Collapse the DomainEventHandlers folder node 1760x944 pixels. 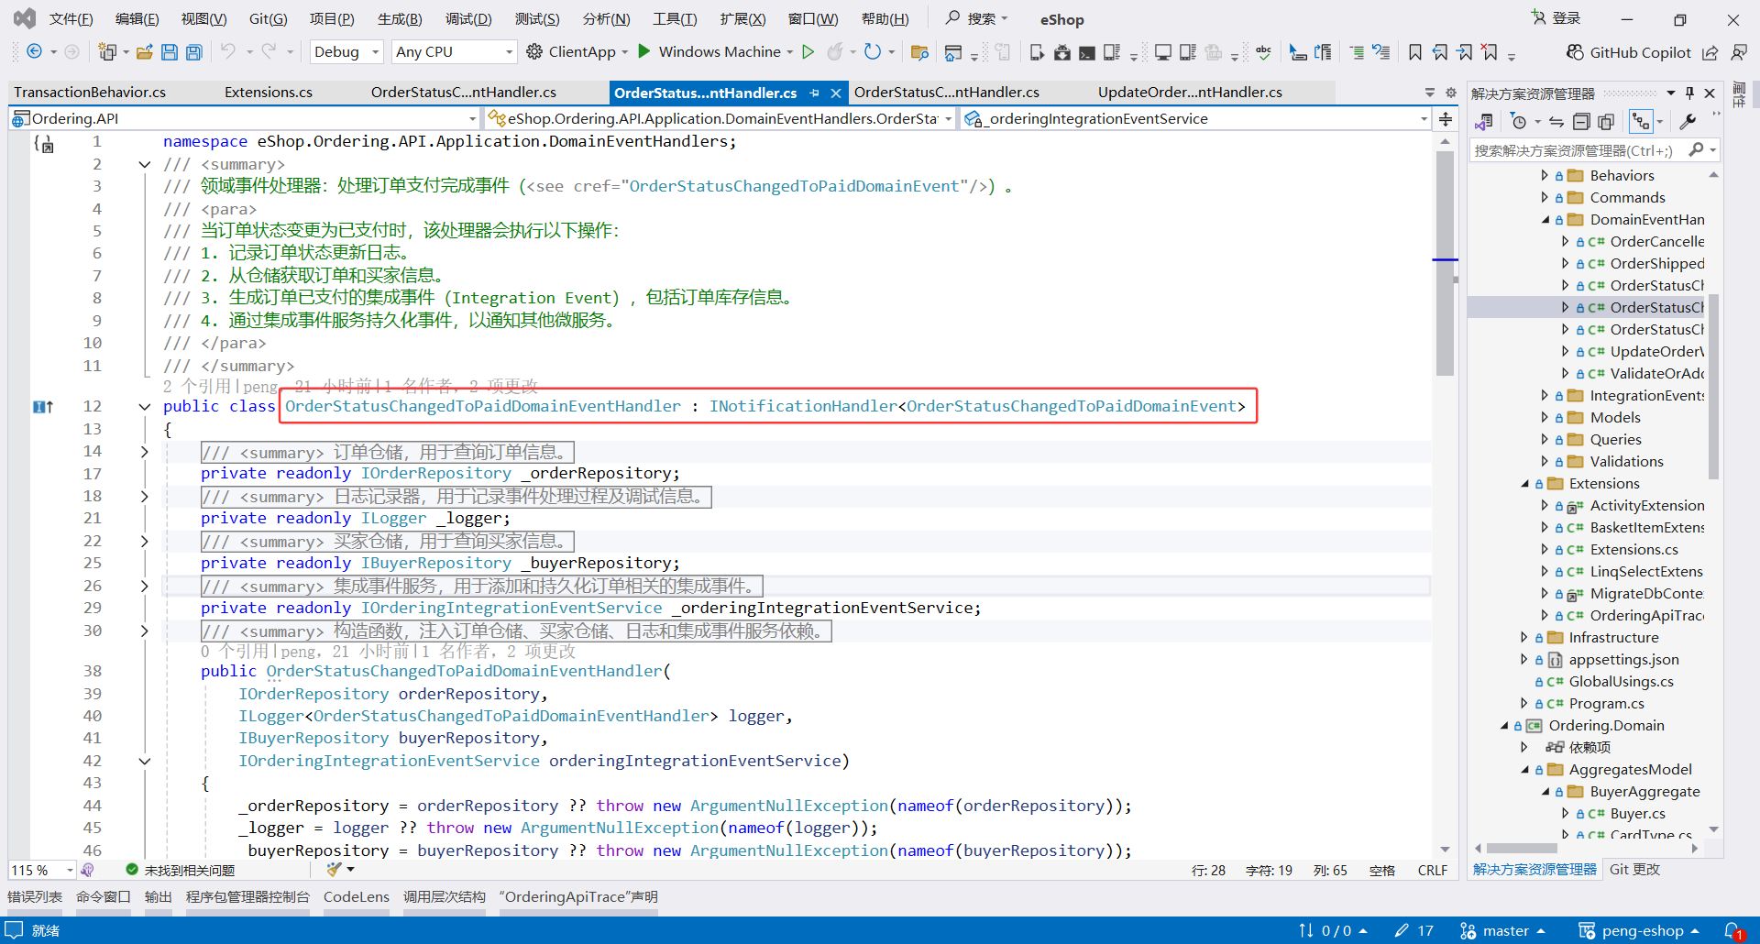click(1545, 219)
